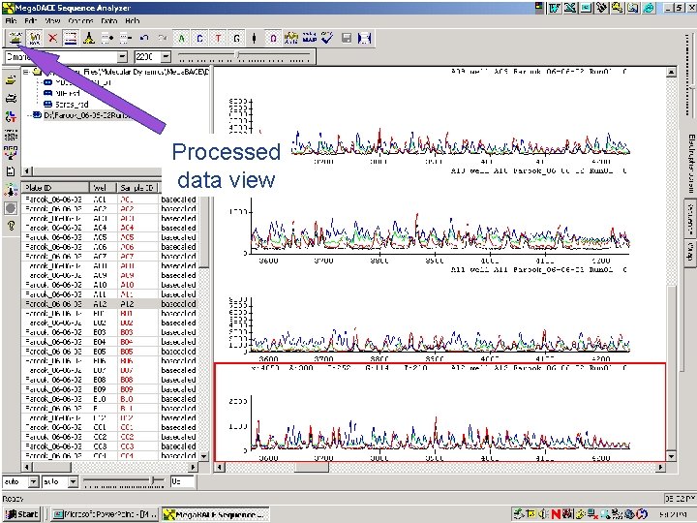The width and height of the screenshot is (697, 523).
Task: Select the sample row for well A05
Action: pos(109,237)
